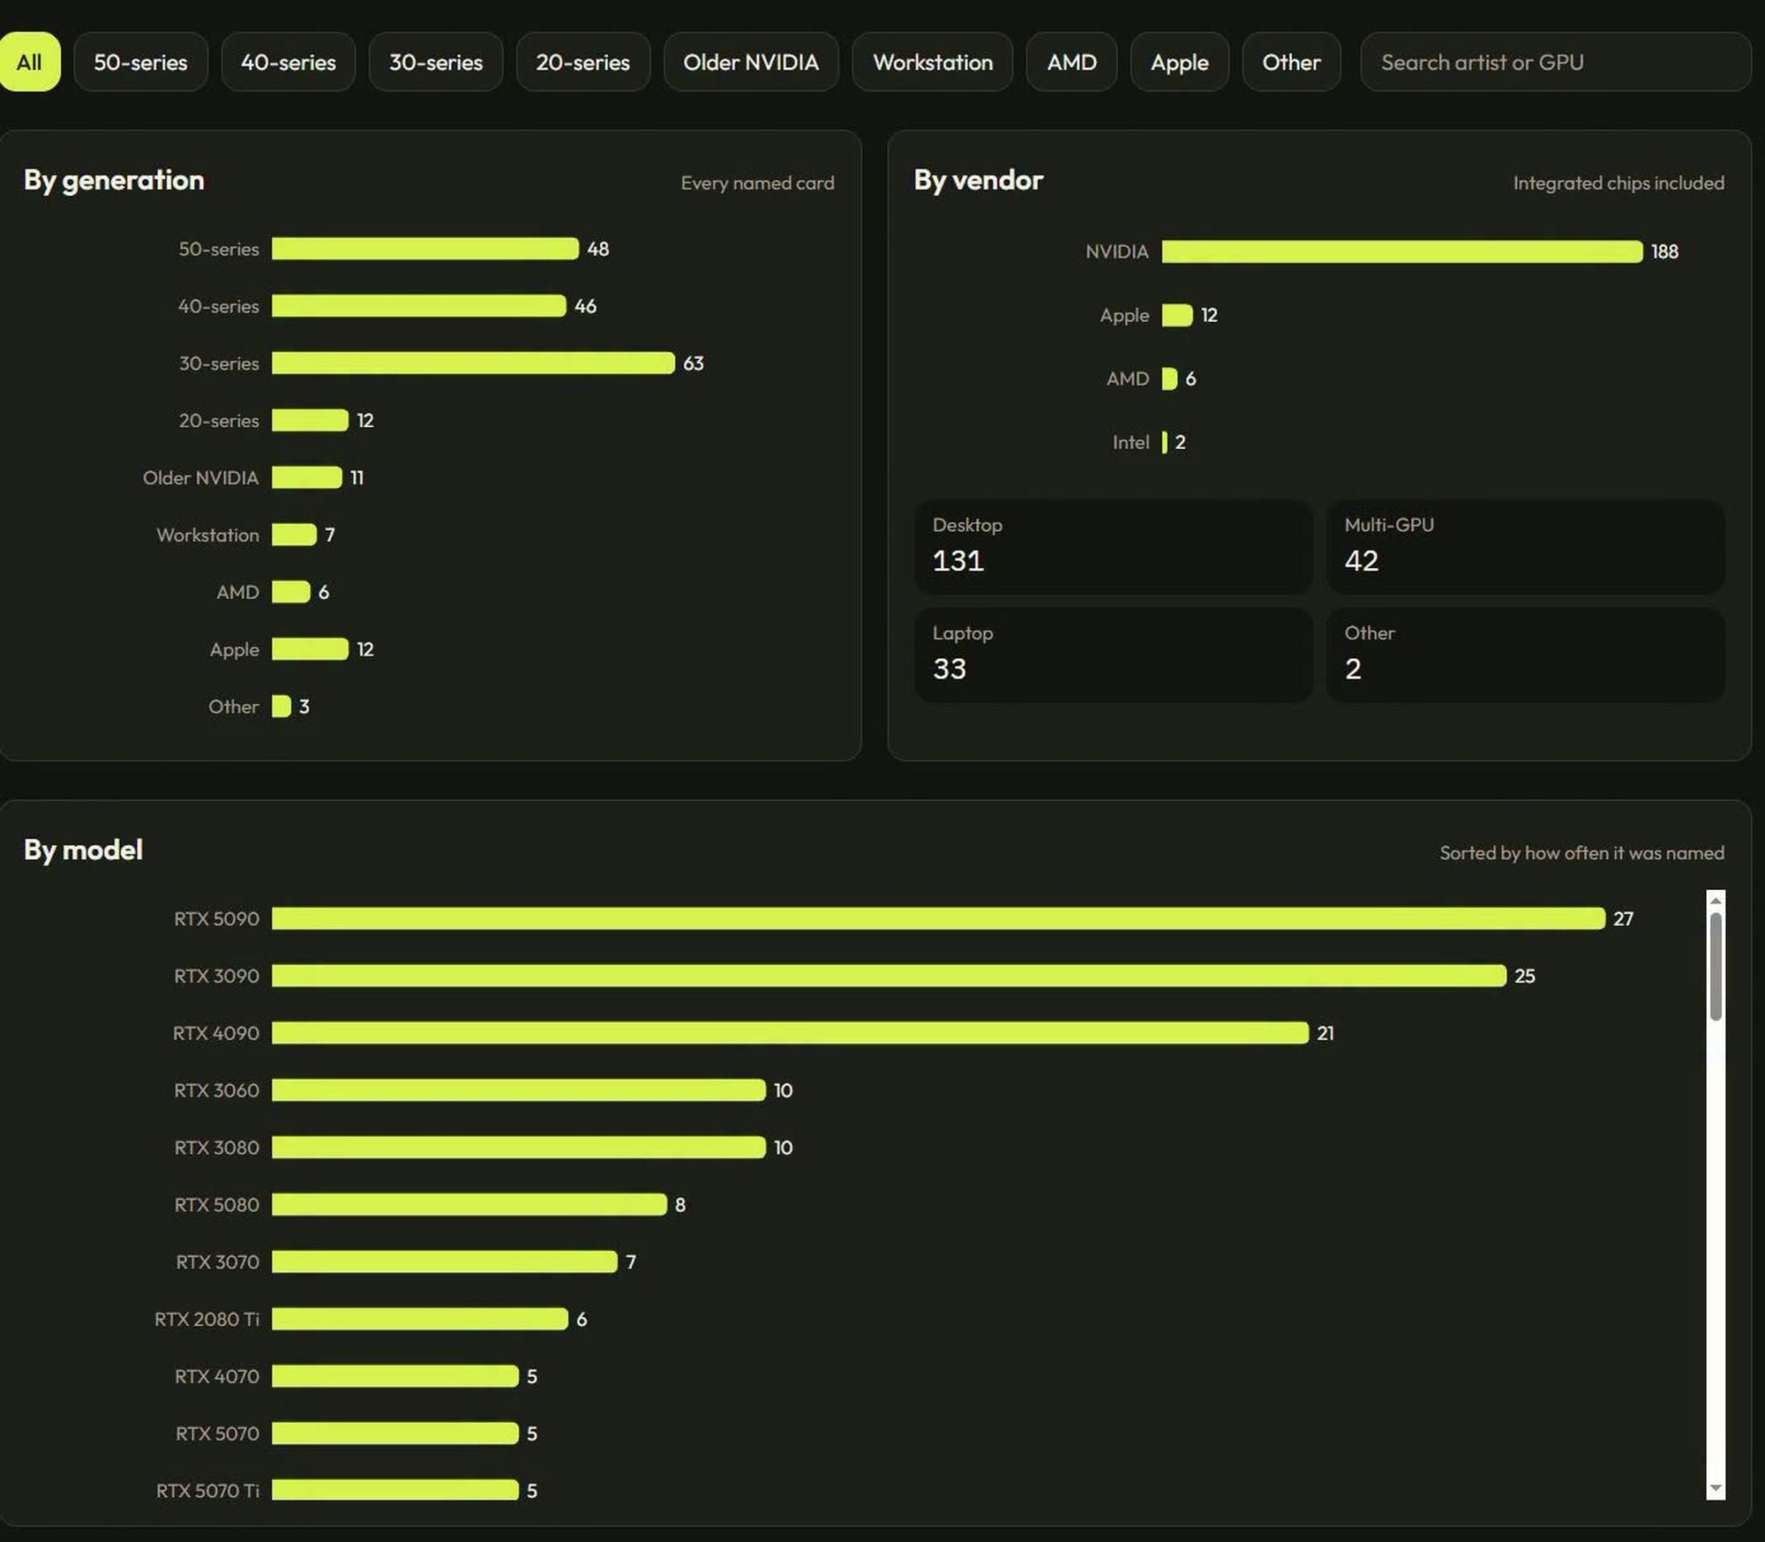Click the 30-series bar in By generation
The width and height of the screenshot is (1765, 1542).
[473, 363]
